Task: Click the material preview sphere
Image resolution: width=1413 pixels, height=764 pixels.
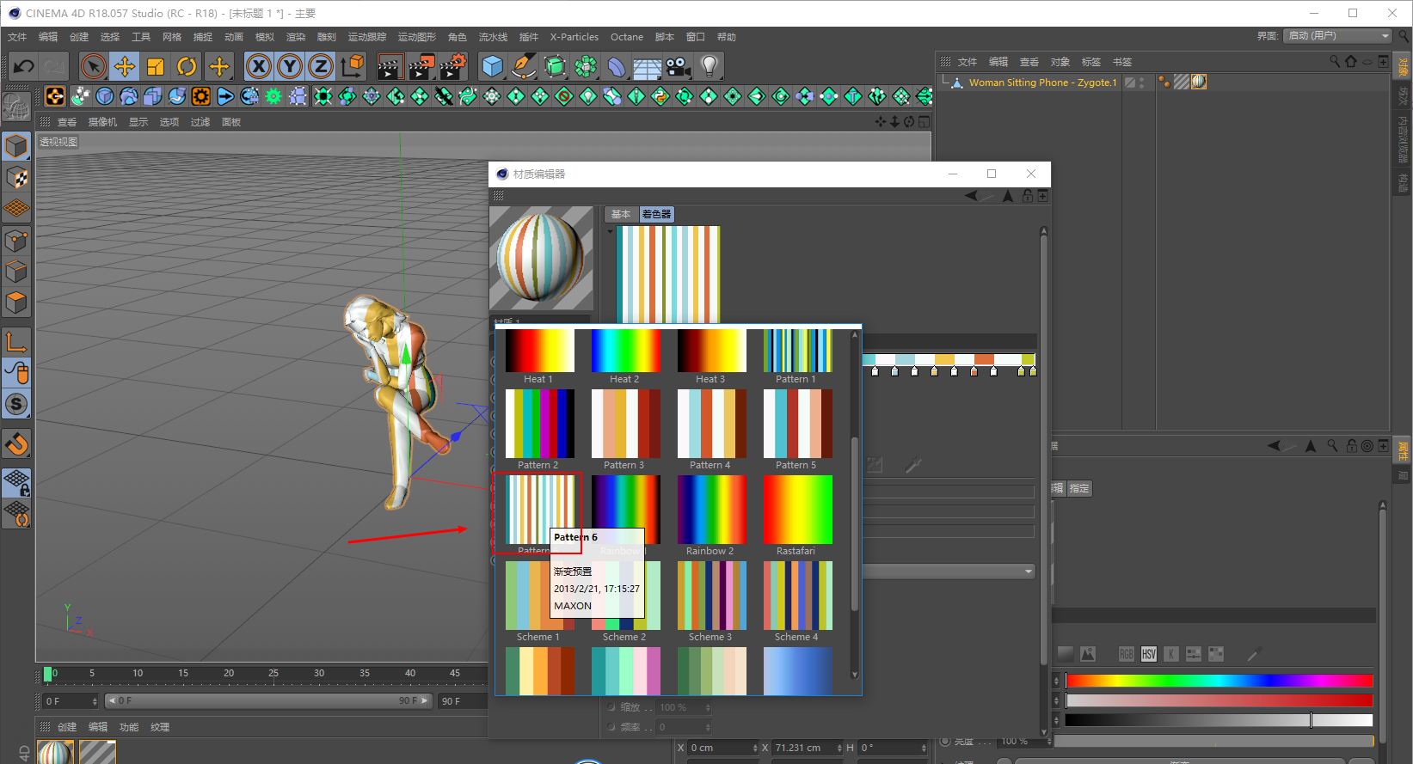Action: click(541, 257)
